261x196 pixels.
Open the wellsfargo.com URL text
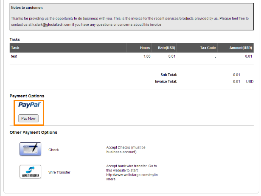132,177
